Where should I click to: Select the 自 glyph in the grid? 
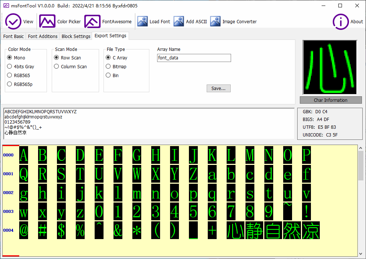click(x=273, y=230)
